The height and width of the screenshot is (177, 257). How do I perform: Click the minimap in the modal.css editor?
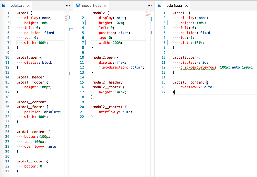coord(66,16)
